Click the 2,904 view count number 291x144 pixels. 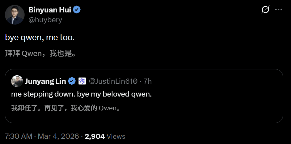pyautogui.click(x=95, y=136)
